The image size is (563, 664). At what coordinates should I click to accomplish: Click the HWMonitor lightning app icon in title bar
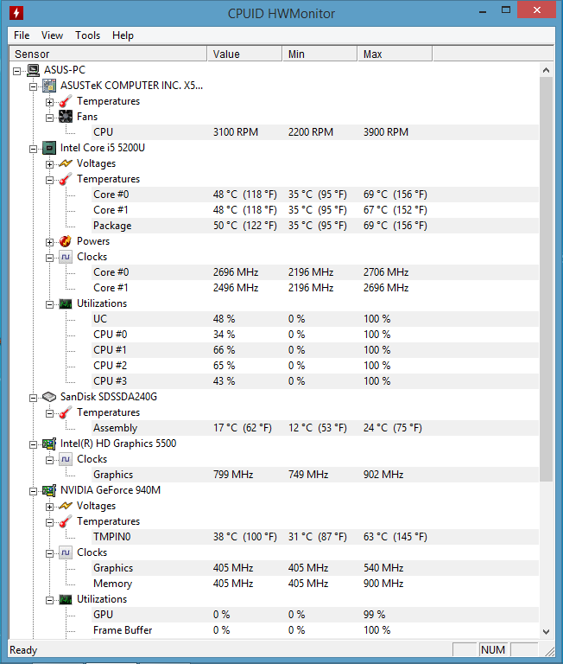16,13
